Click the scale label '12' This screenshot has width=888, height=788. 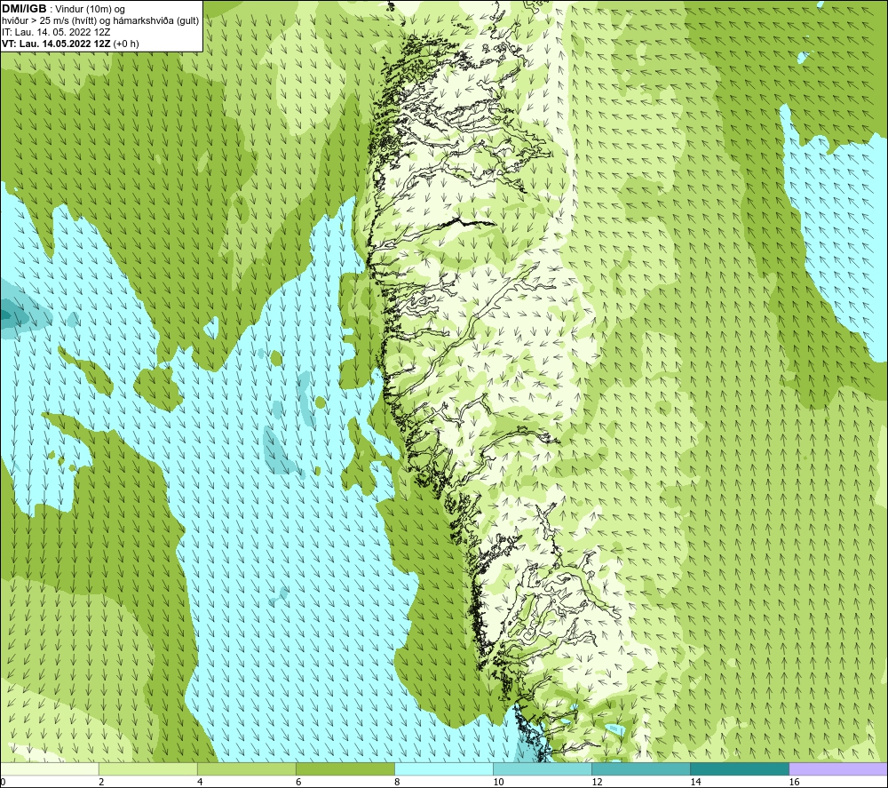[597, 783]
